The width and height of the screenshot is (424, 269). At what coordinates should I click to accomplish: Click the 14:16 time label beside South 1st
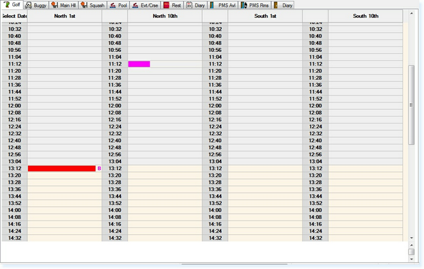tap(215, 224)
